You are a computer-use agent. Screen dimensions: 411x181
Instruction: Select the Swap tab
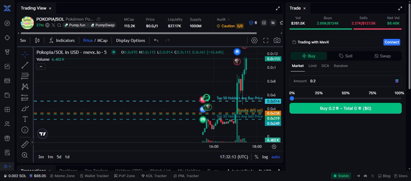pos(383,56)
